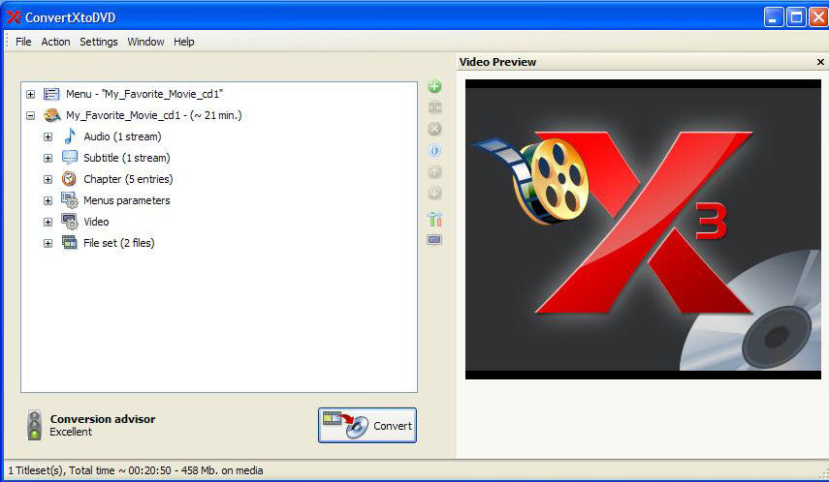Open the Action menu
829x482 pixels.
[x=55, y=42]
